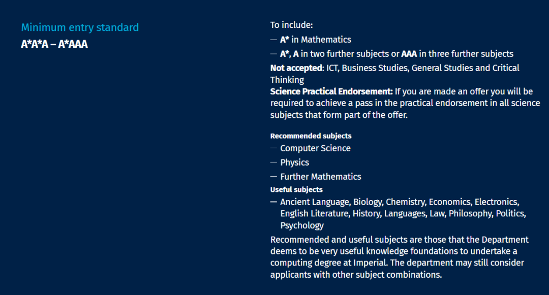Click the A*A*A – A*AAA grade text
Screen dimensions: 549x295
(x=54, y=44)
